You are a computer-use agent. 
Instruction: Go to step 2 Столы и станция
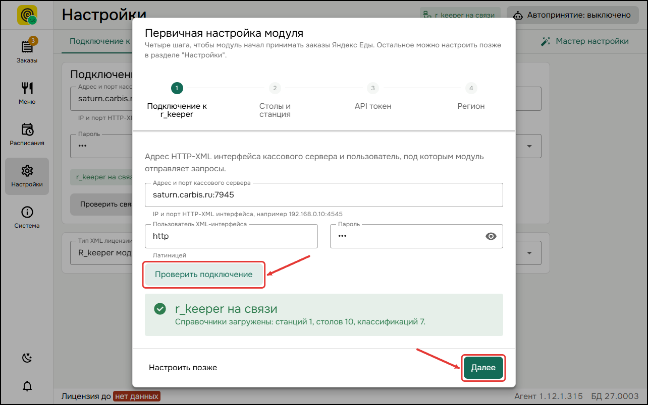275,101
